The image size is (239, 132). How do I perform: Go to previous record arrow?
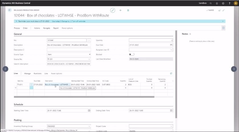(x=5, y=69)
